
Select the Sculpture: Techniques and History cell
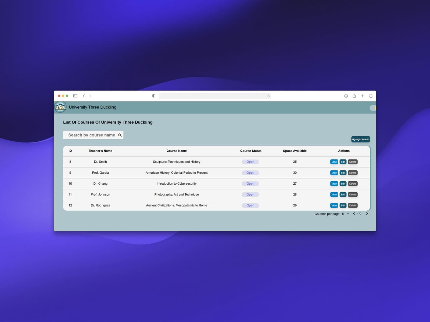(x=177, y=162)
